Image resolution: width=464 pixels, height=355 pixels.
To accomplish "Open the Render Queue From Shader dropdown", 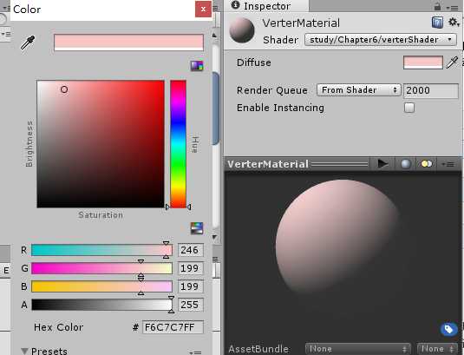I will (359, 90).
